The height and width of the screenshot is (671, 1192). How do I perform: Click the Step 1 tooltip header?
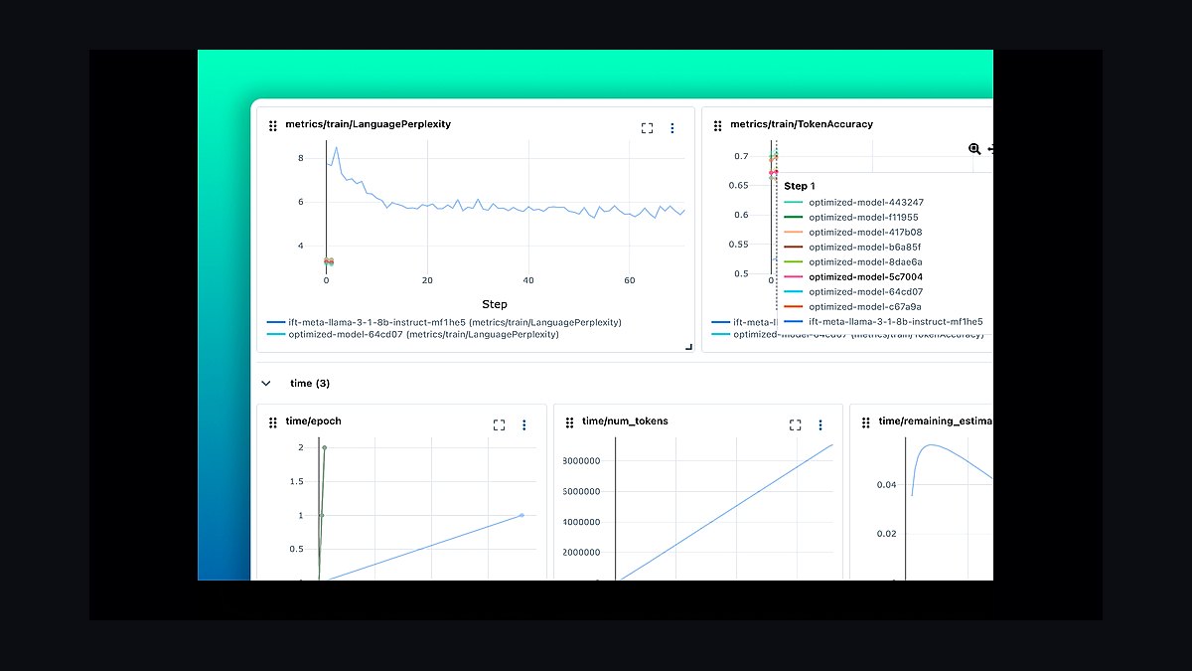(800, 186)
